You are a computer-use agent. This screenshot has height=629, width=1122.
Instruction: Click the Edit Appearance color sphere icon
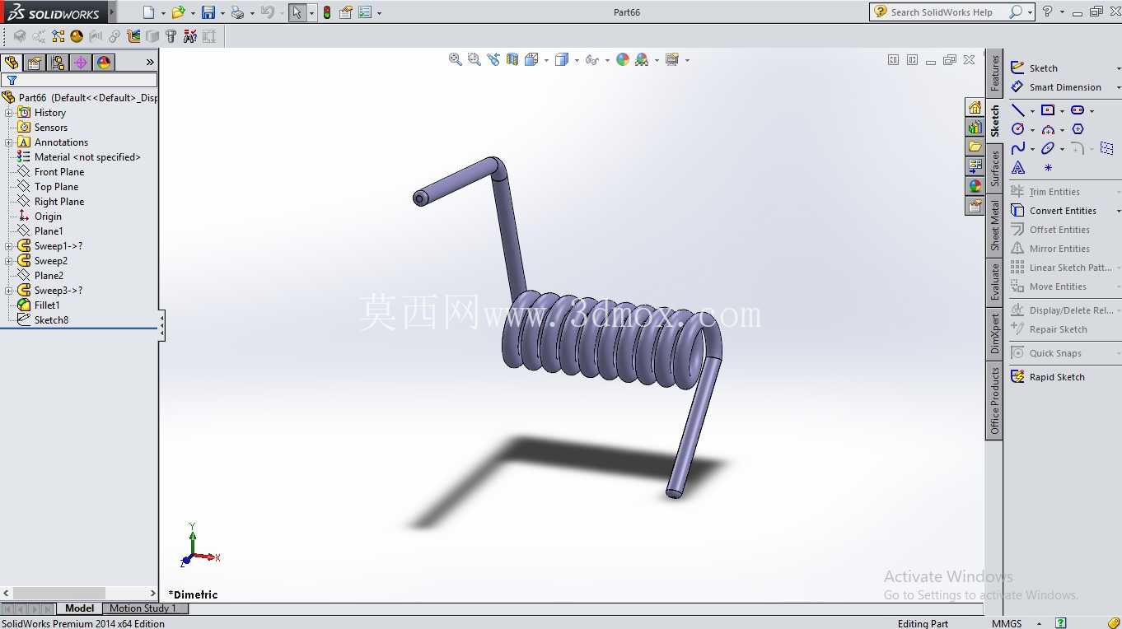pyautogui.click(x=623, y=59)
